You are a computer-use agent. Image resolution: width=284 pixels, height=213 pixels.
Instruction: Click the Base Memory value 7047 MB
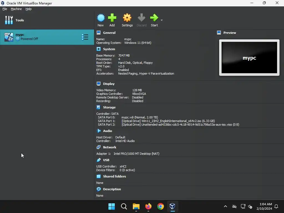coord(124,55)
